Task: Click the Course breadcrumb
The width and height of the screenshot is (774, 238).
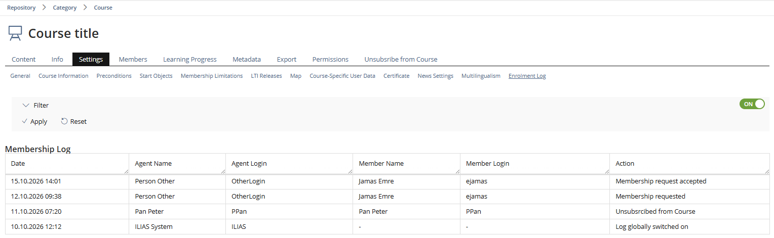Action: tap(103, 8)
